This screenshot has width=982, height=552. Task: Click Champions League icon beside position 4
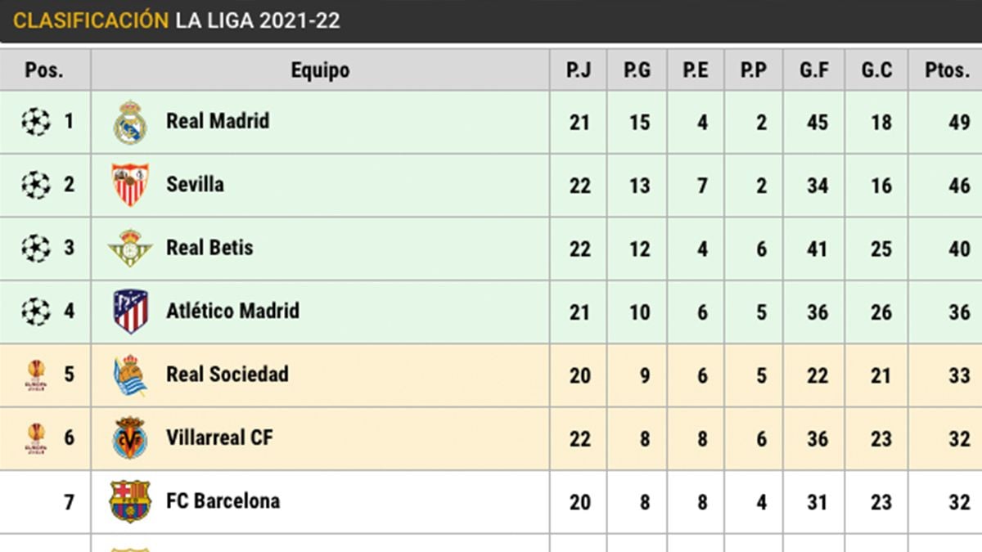coord(36,312)
